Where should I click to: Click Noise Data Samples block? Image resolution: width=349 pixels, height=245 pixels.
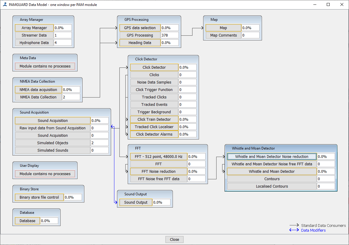tap(154, 82)
